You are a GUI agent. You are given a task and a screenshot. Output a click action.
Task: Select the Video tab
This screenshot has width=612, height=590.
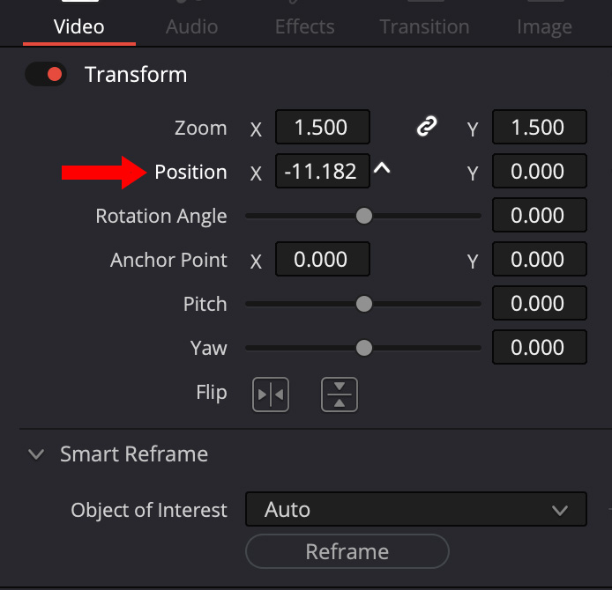(x=78, y=27)
